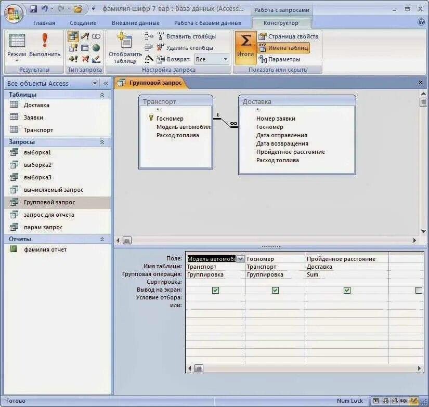The height and width of the screenshot is (407, 429).
Task: Open the Все объекты Access dropdown menu
Action: tap(95, 83)
